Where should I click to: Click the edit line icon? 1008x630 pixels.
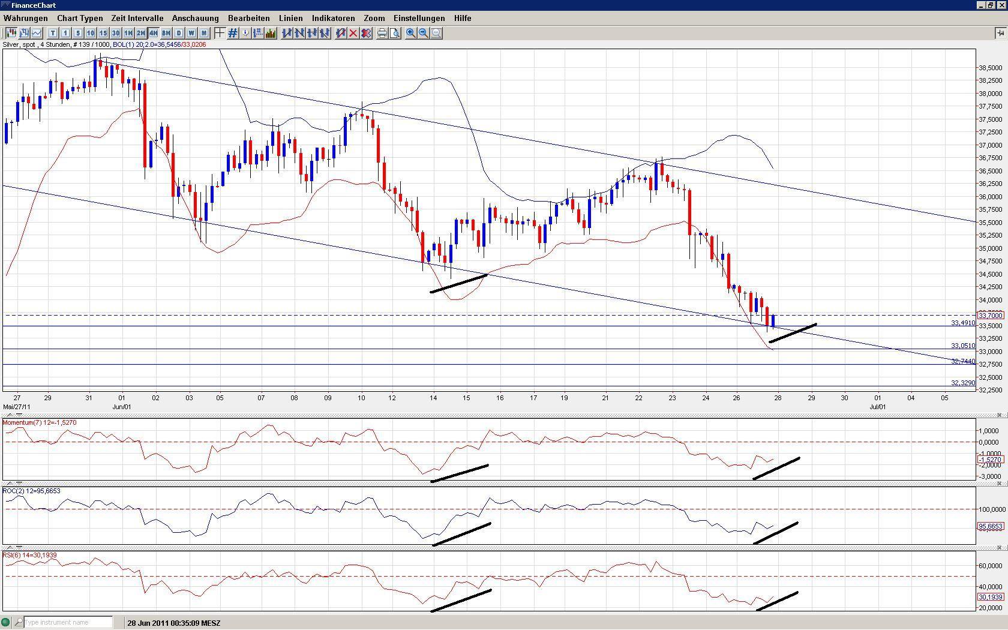(341, 33)
